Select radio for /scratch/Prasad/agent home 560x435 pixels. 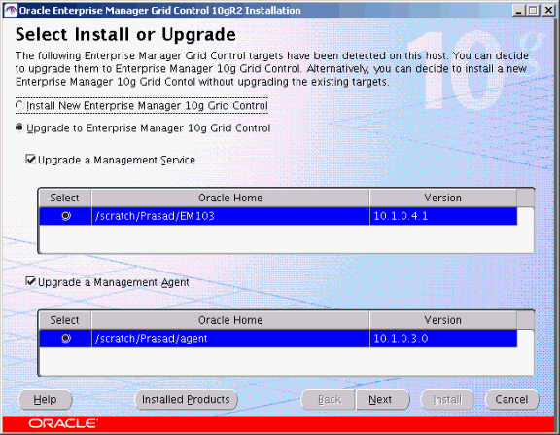point(66,338)
